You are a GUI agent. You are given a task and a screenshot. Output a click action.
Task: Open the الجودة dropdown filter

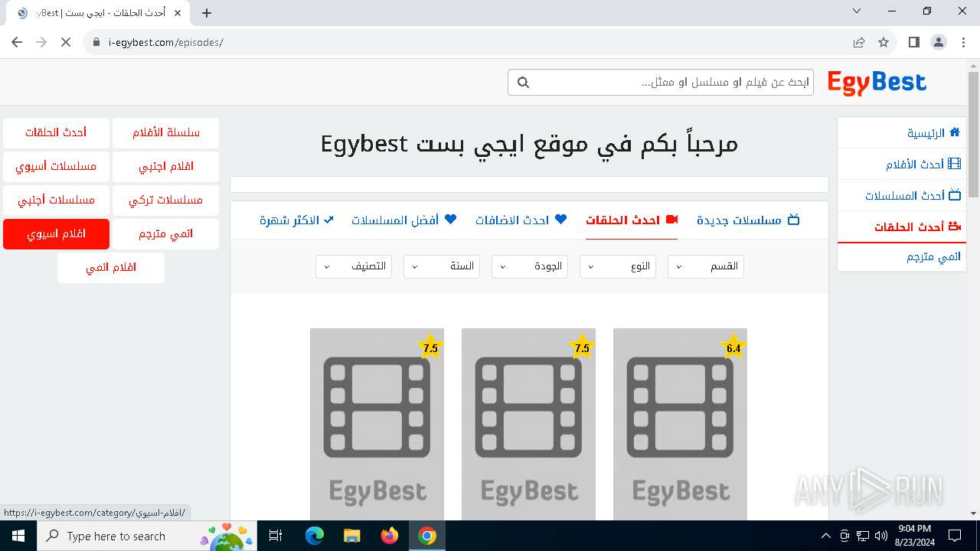point(530,266)
